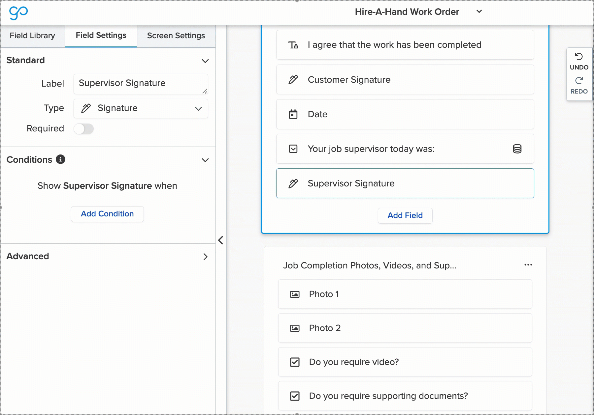Collapse the Standard section
This screenshot has width=594, height=415.
(x=205, y=61)
